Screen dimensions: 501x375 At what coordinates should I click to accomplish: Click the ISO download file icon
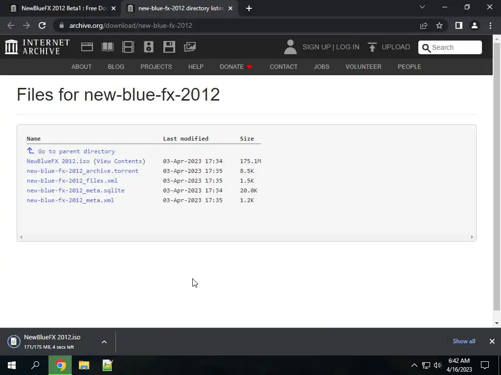point(14,341)
